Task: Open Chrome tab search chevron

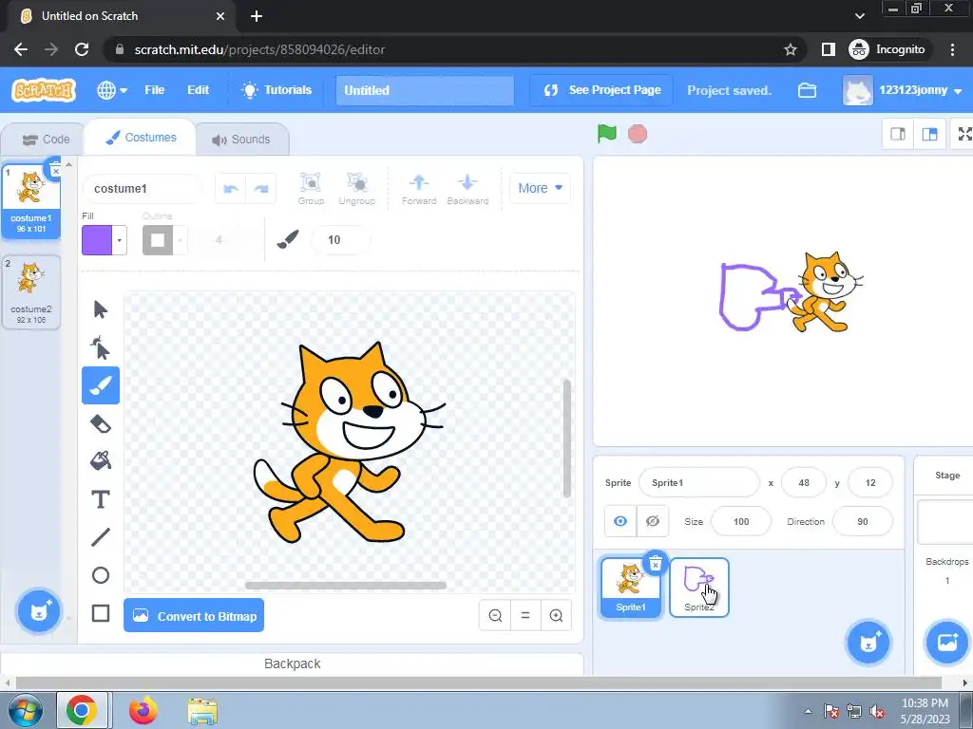Action: pos(859,16)
